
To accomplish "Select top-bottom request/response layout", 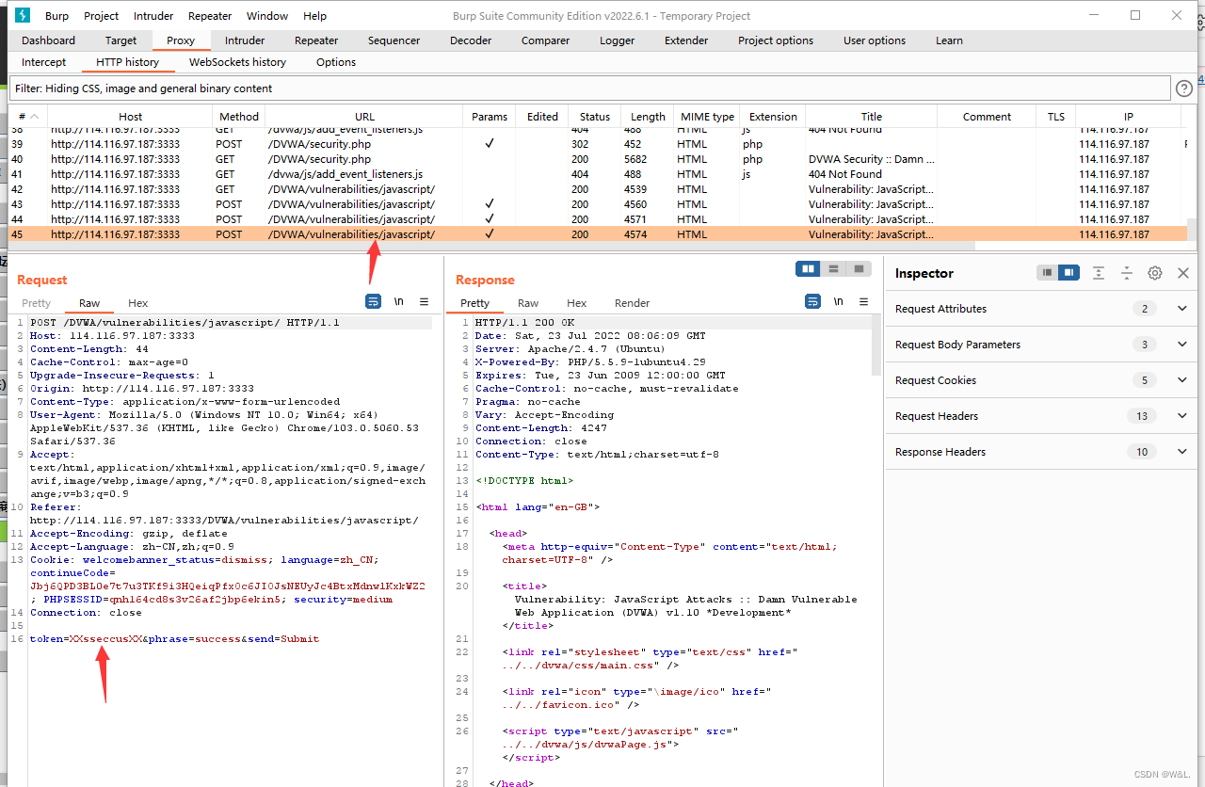I will point(833,269).
